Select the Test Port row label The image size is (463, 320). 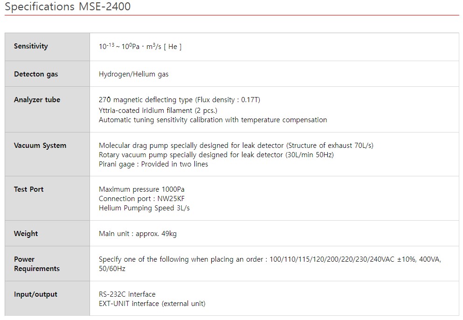pos(28,189)
